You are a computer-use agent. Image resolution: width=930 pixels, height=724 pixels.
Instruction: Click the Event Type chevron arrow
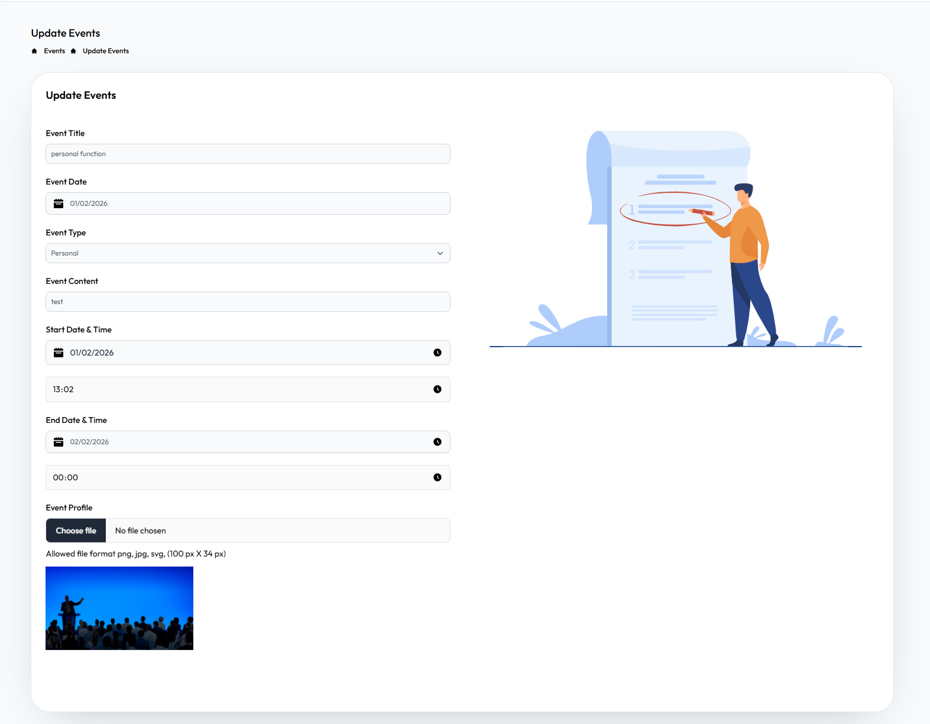(x=440, y=253)
